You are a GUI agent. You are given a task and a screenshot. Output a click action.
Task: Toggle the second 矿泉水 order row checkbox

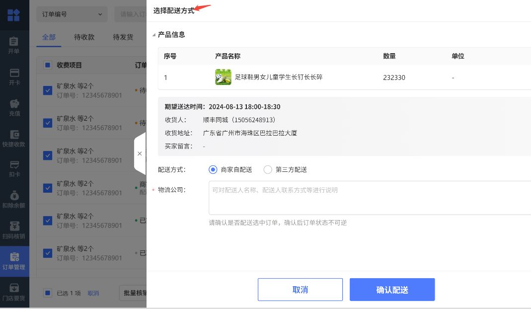(47, 123)
